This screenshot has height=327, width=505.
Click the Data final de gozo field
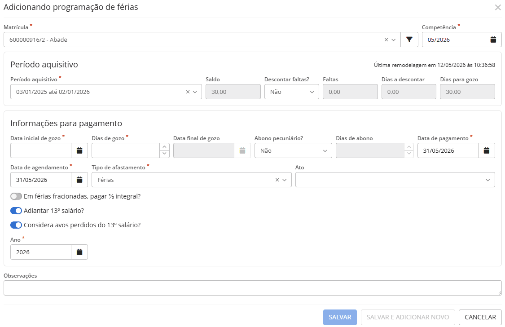coord(203,150)
